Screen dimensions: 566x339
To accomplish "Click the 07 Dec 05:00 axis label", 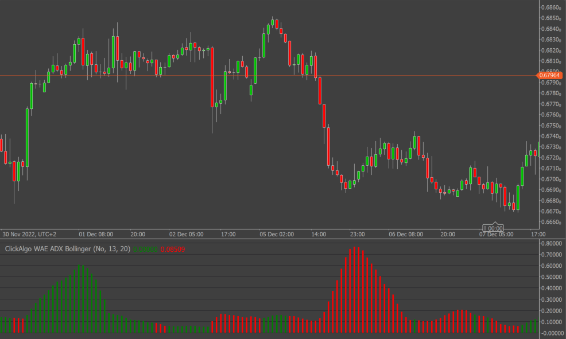I will coord(497,234).
